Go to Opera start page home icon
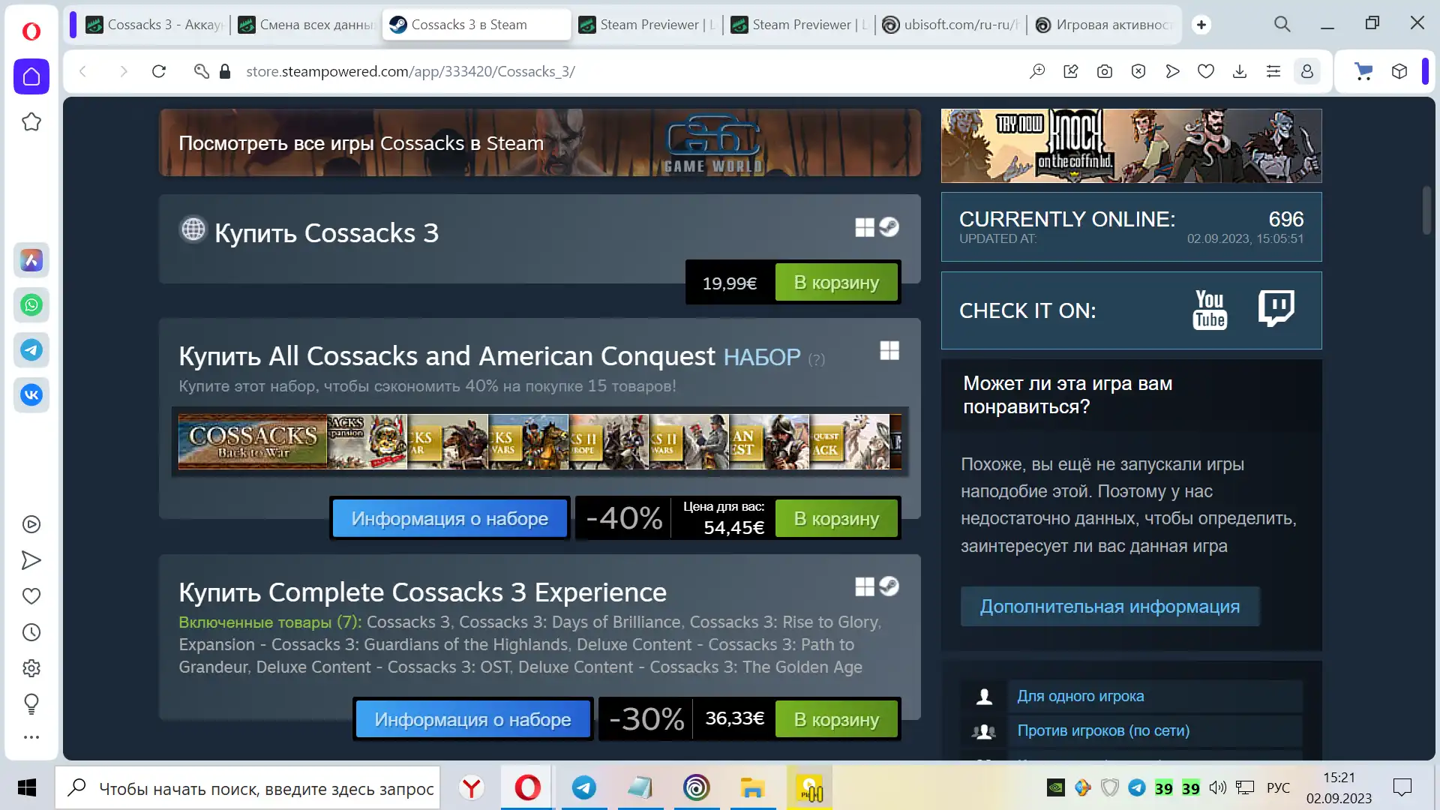Viewport: 1440px width, 810px height. pyautogui.click(x=31, y=76)
